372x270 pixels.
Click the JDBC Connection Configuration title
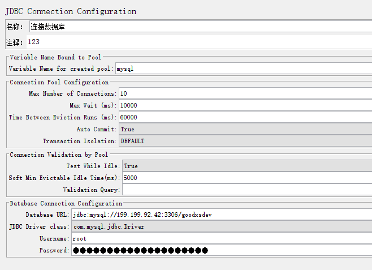tap(71, 11)
